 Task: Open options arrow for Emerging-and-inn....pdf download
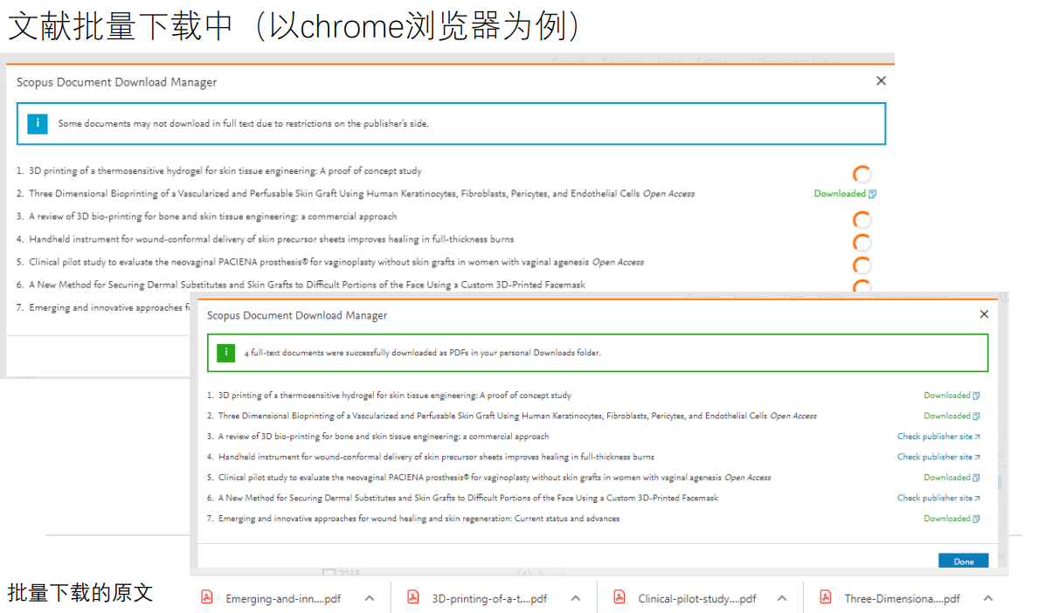point(370,598)
